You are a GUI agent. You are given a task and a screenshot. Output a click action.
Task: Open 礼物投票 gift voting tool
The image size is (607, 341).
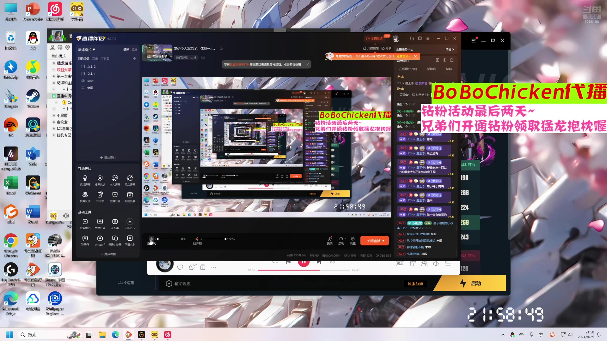pyautogui.click(x=130, y=197)
